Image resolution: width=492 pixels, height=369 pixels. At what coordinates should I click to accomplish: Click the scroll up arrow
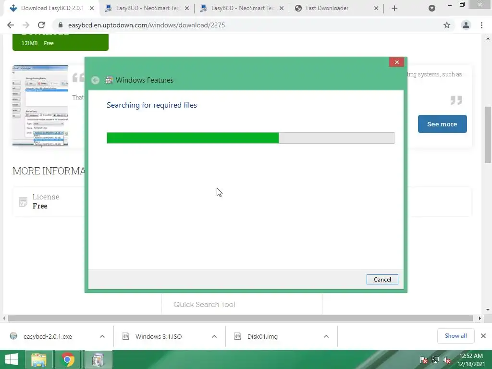488,38
